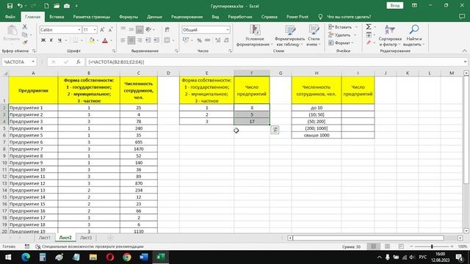This screenshot has height=264, width=470.
Task: Toggle italic К formatting
Action: (x=51, y=40)
